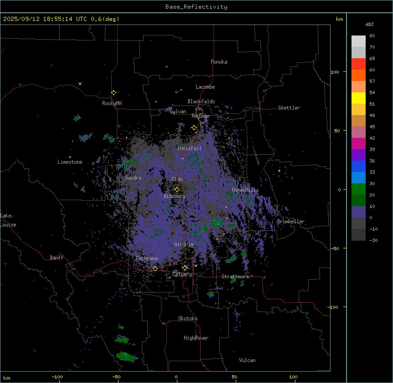Click the Base_Reflectivity title
Image resolution: width=393 pixels, height=383 pixels.
point(196,7)
